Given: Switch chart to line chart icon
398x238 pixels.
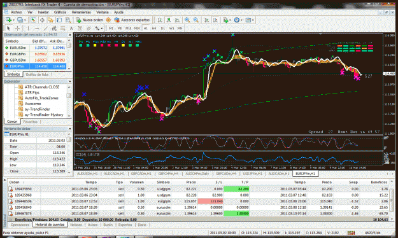Looking at the screenshot, I should coord(177,20).
